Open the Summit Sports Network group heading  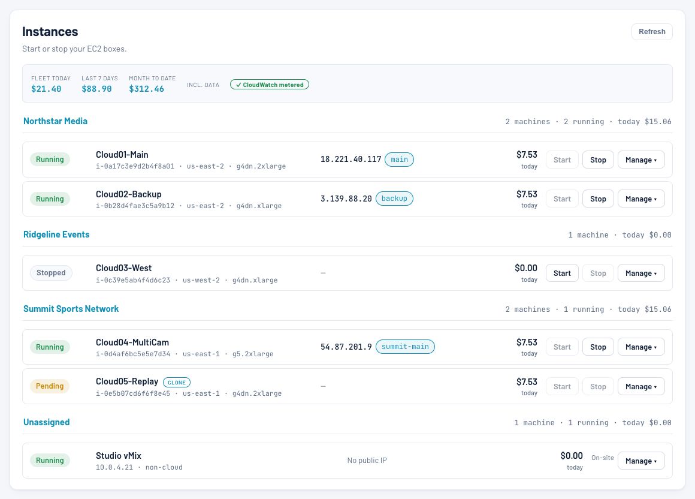pos(71,309)
